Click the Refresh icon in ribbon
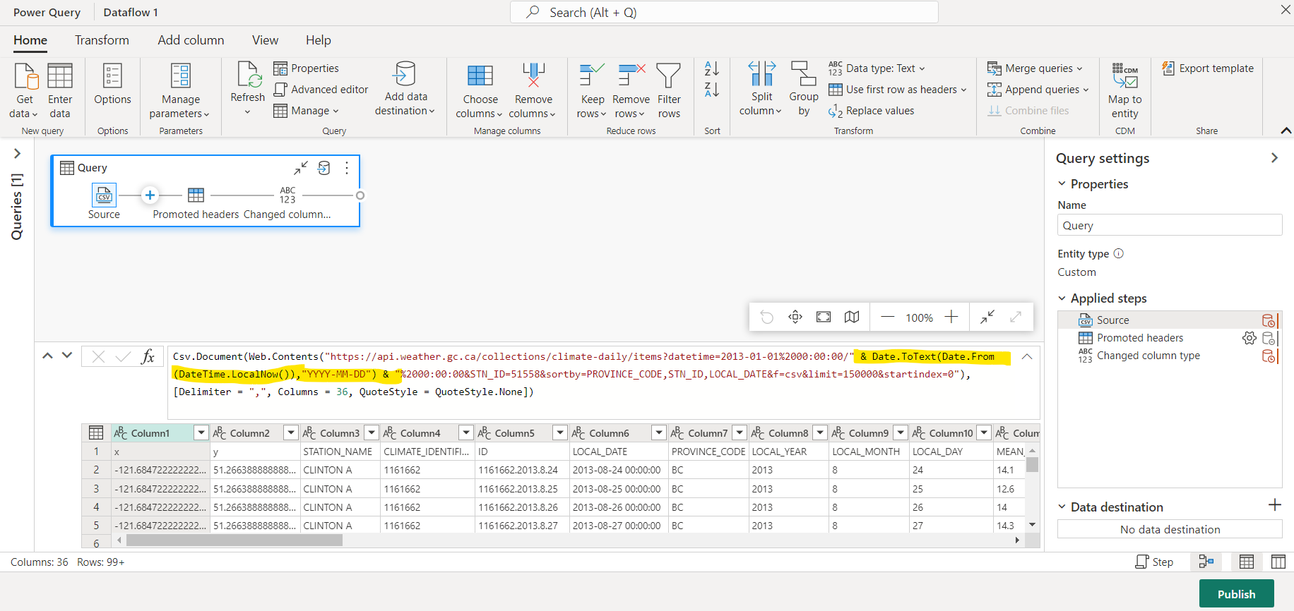This screenshot has width=1294, height=611. [x=247, y=75]
